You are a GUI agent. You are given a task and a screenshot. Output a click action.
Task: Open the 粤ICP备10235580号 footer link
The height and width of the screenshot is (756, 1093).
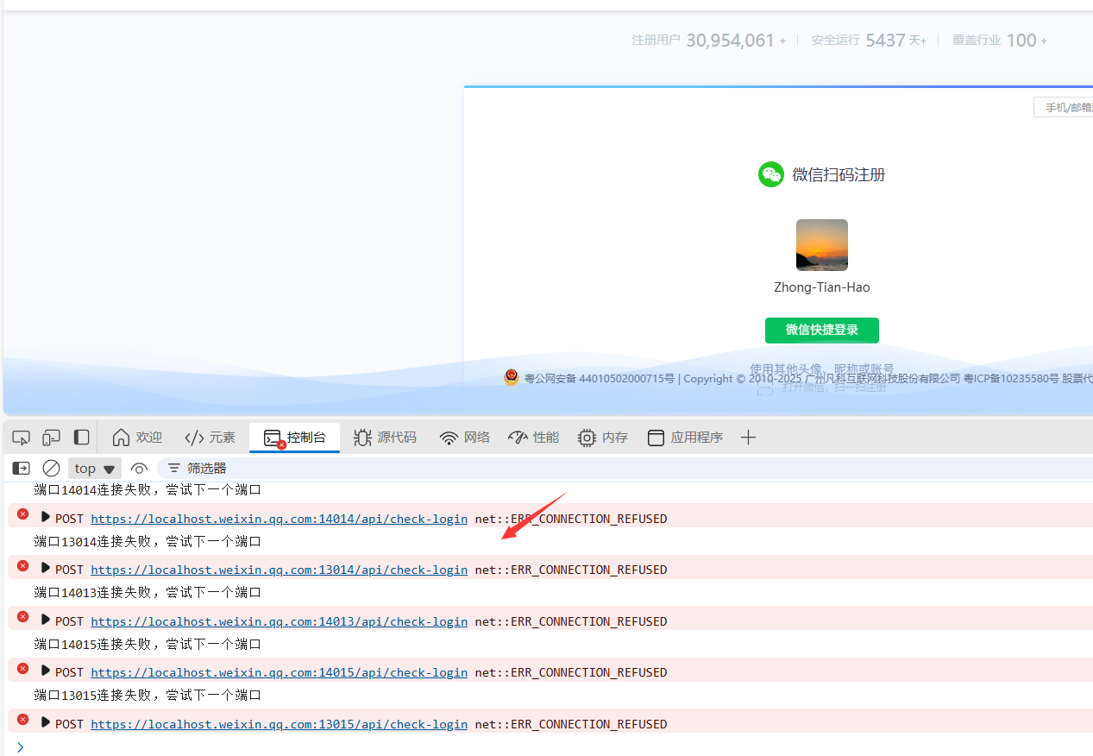[1011, 378]
